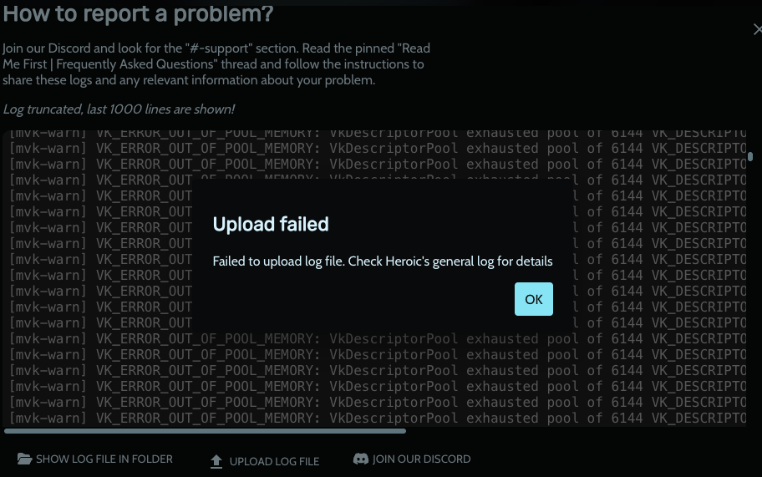
Task: Click the "Failed to upload log file" message
Action: pyautogui.click(x=383, y=261)
